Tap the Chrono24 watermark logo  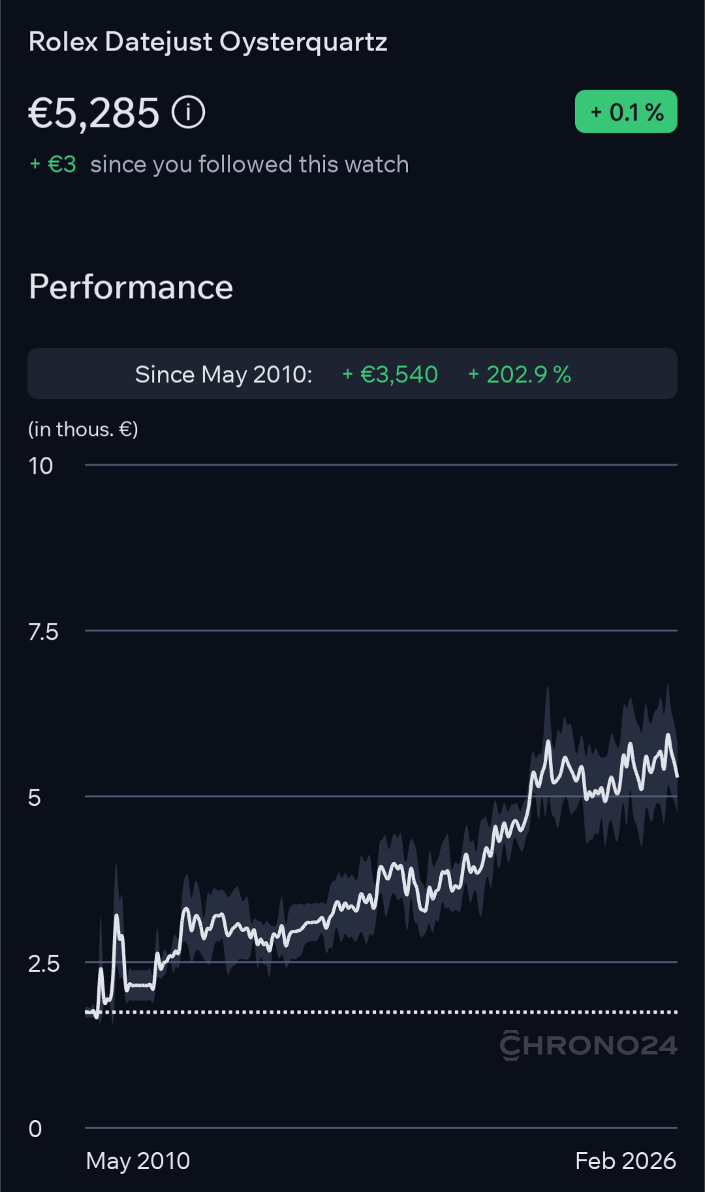click(x=588, y=1045)
